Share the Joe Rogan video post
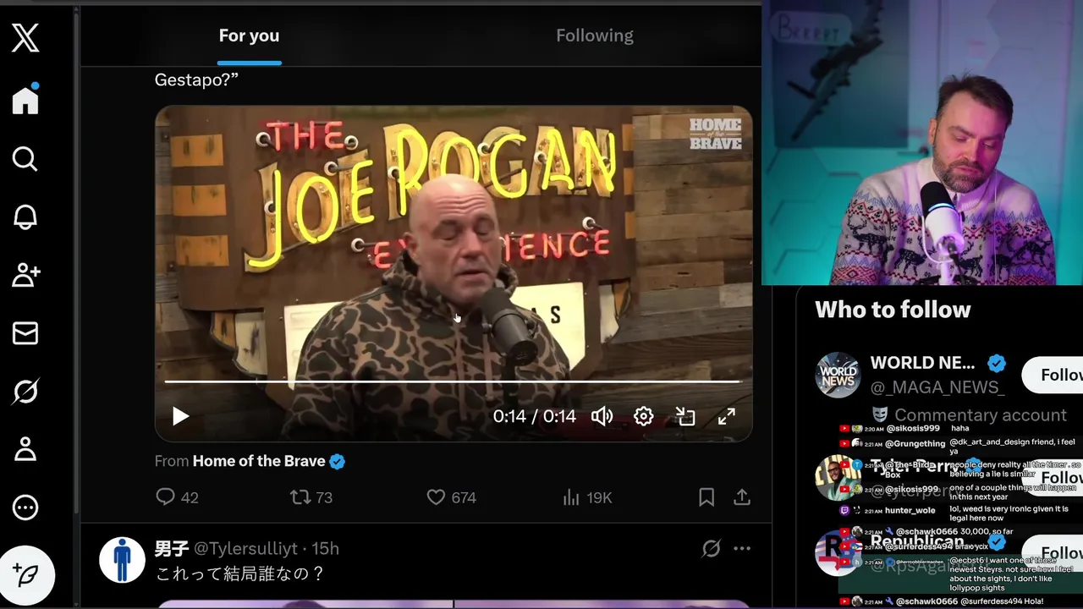Image resolution: width=1083 pixels, height=609 pixels. (x=742, y=497)
